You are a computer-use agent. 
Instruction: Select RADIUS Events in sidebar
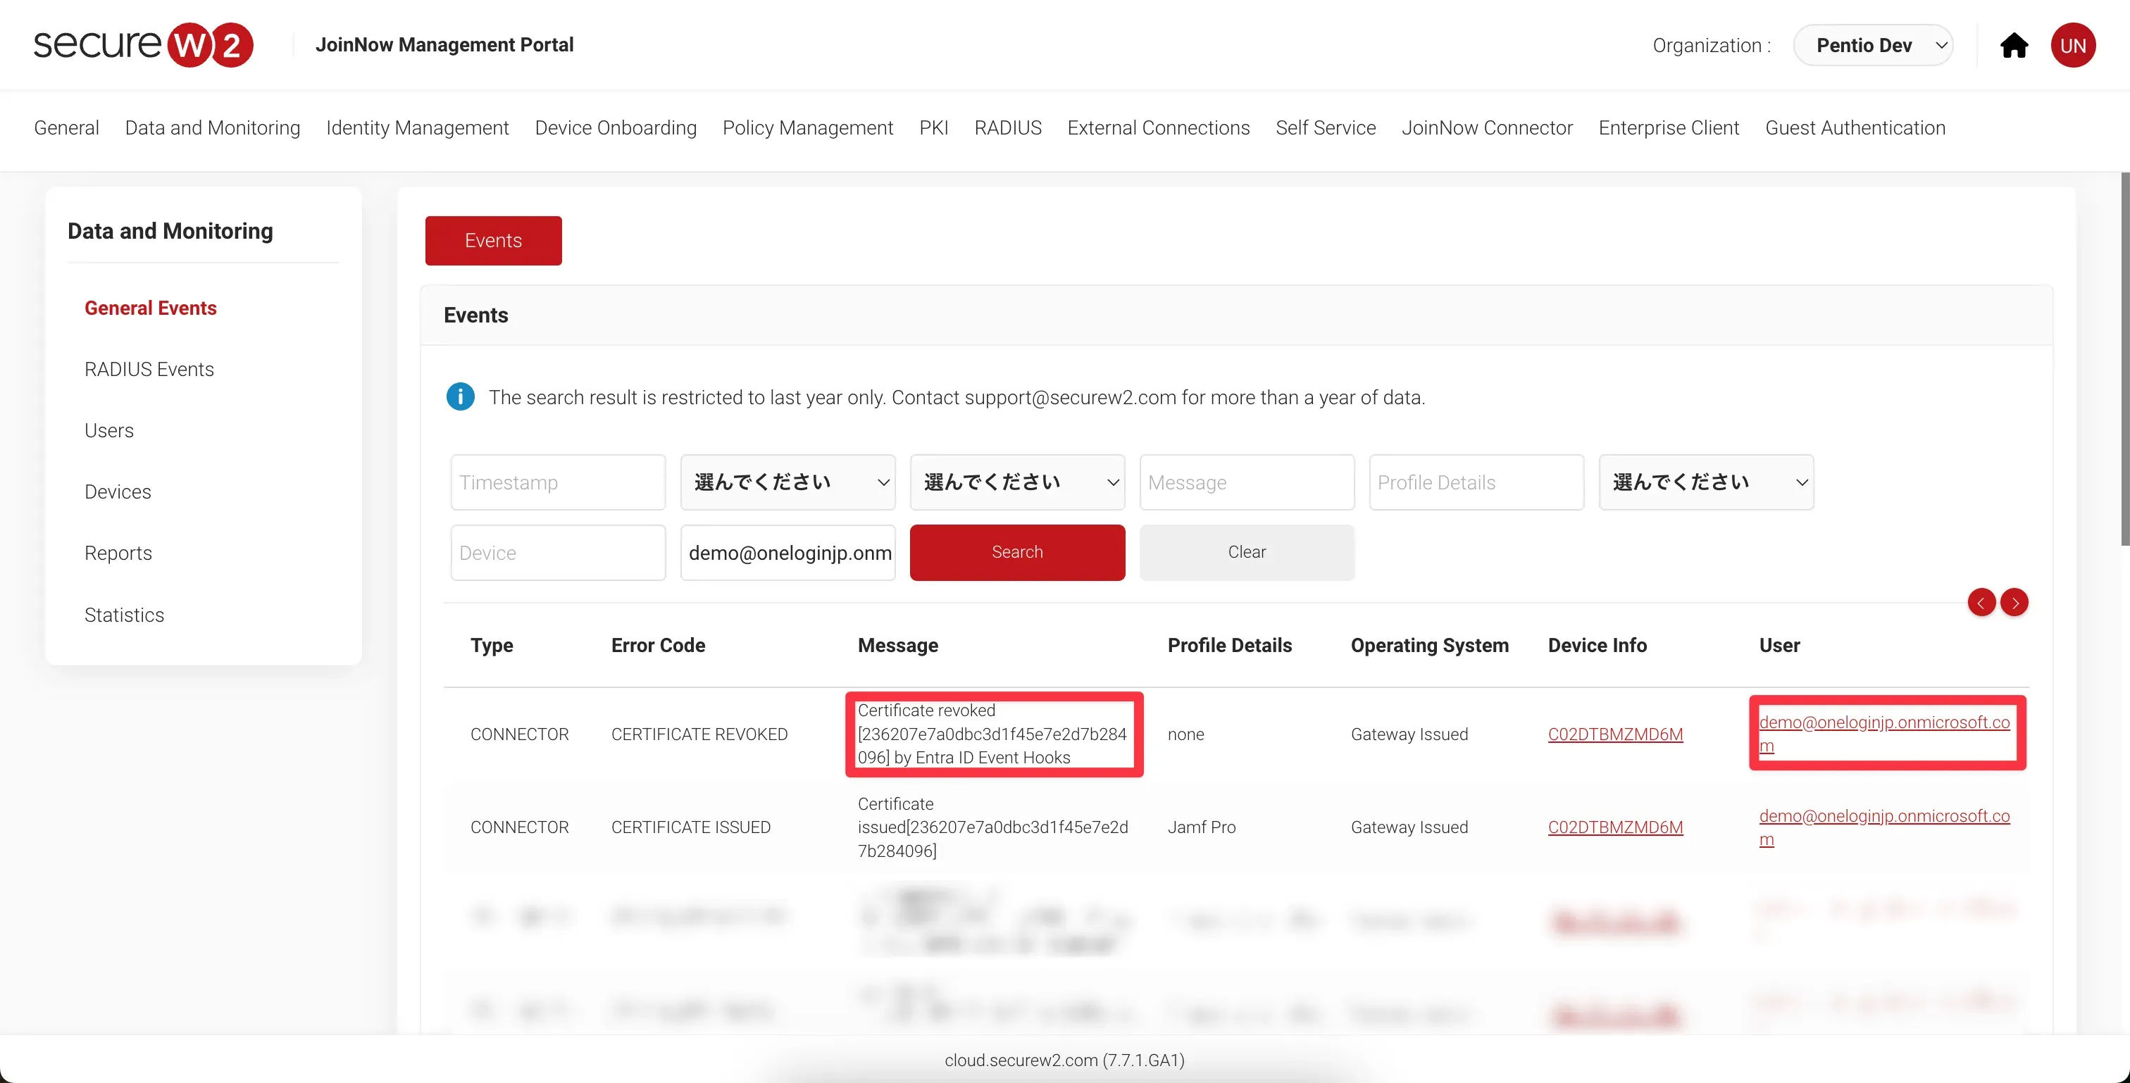click(149, 370)
